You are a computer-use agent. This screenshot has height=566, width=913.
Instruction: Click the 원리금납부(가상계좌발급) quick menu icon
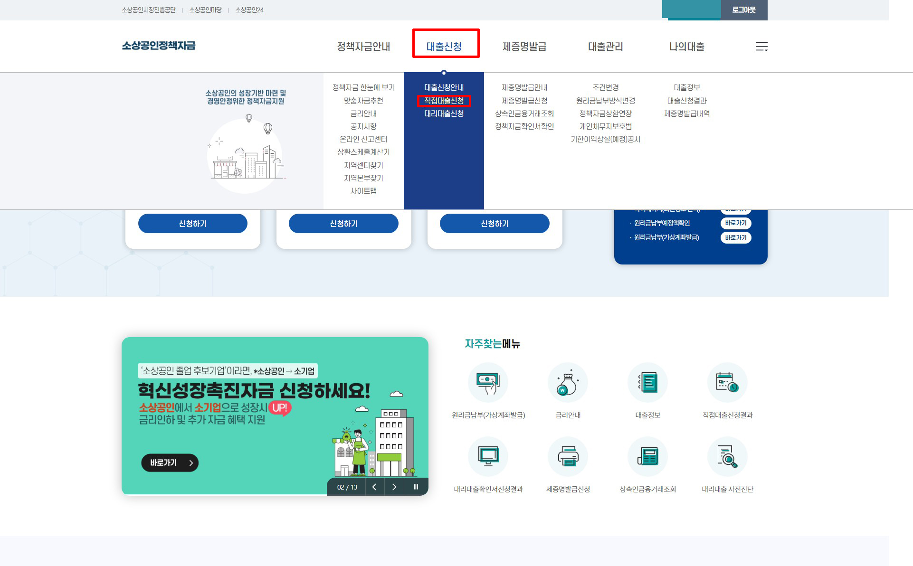coord(488,383)
